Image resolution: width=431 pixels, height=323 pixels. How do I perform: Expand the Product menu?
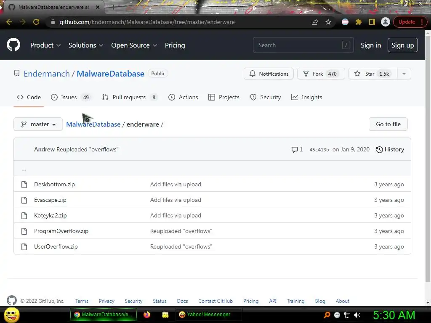point(45,45)
